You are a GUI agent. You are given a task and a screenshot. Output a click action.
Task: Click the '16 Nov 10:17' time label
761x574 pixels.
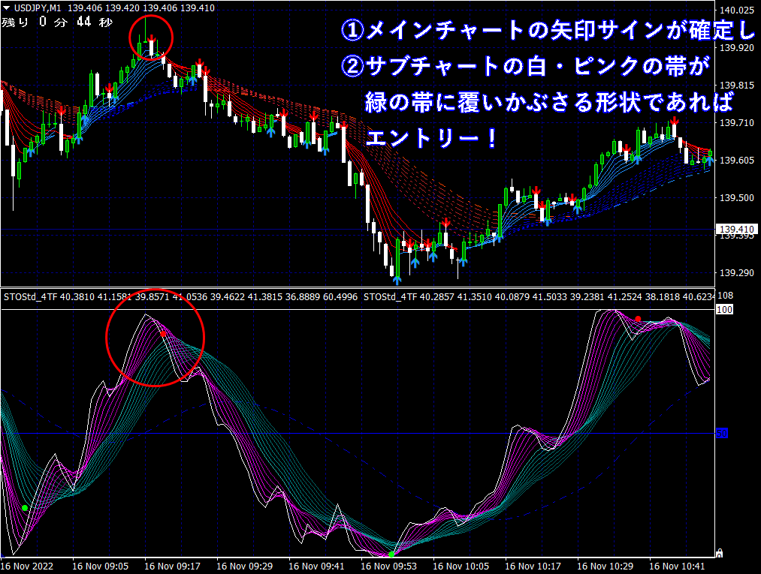coord(533,566)
